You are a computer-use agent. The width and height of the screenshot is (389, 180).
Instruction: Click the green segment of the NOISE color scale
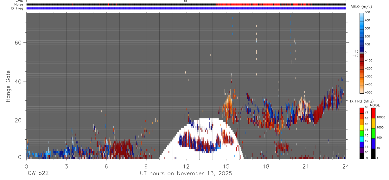pyautogui.click(x=373, y=133)
